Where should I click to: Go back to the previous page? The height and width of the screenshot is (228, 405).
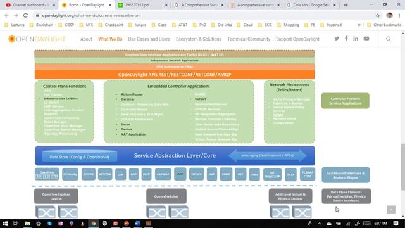pos(7,15)
